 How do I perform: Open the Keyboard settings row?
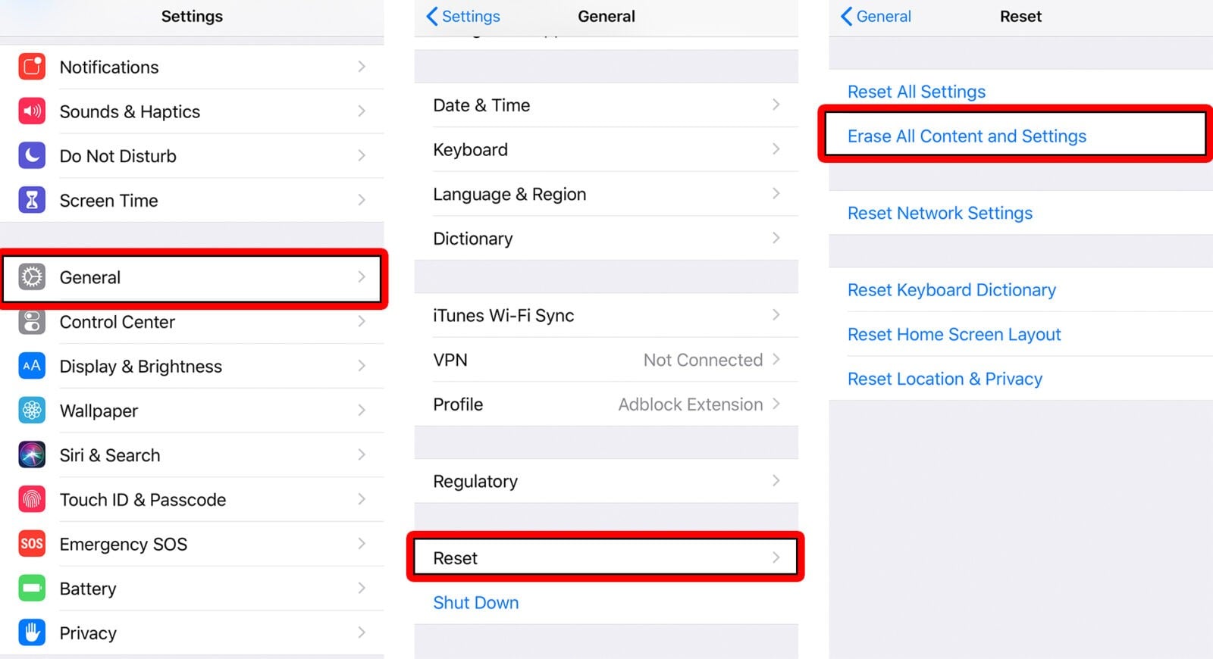[605, 149]
